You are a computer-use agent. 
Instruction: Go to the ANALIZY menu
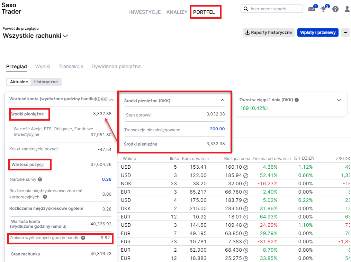click(177, 12)
